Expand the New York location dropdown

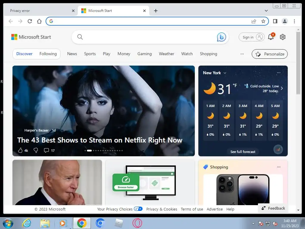click(225, 73)
